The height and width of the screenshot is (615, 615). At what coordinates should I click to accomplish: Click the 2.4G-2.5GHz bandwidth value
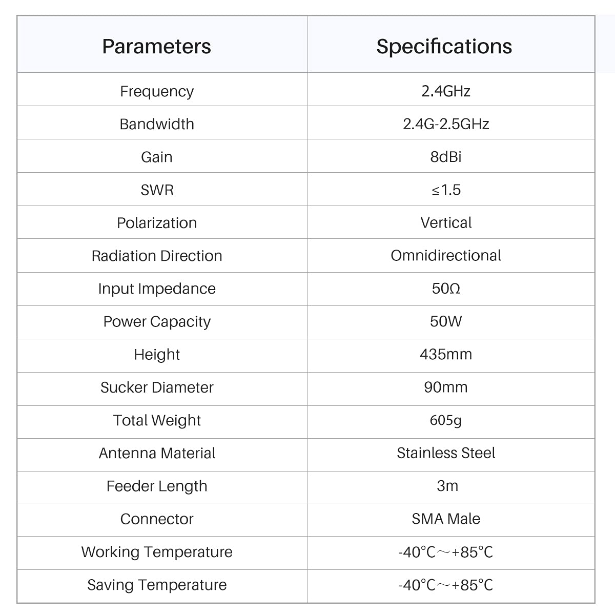pos(446,124)
